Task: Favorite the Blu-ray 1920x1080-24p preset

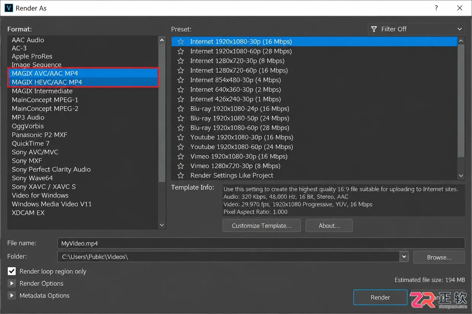Action: [181, 108]
